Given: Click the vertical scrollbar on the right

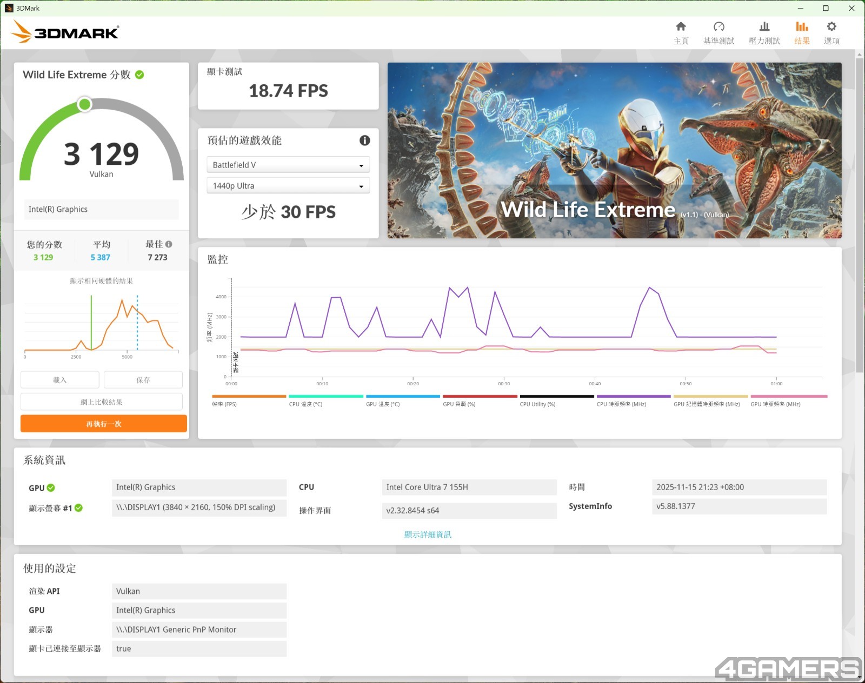Looking at the screenshot, I should pos(860,216).
